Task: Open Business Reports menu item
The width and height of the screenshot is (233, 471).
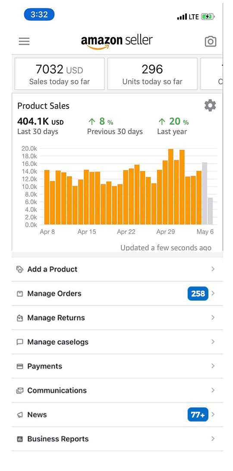Action: tap(117, 439)
